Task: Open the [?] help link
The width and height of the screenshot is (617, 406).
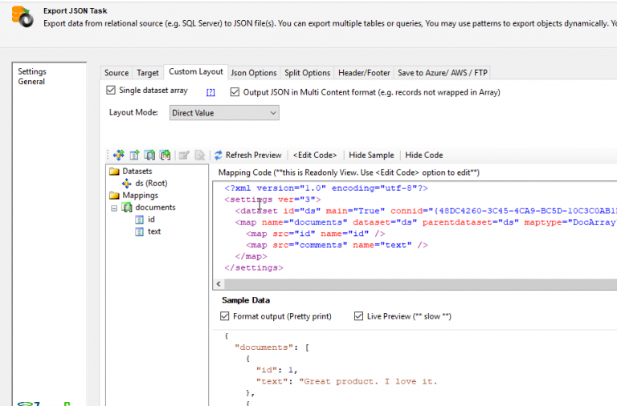Action: coord(210,92)
